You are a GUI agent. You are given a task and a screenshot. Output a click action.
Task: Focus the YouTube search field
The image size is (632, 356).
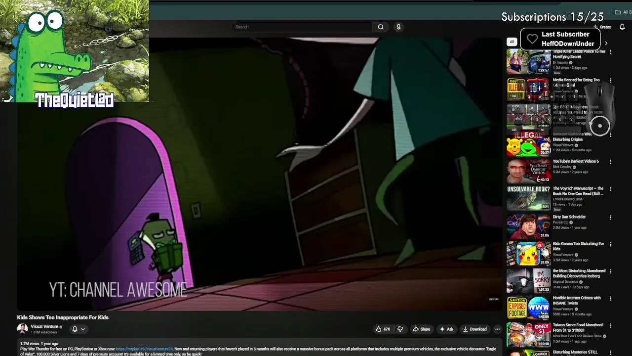[x=302, y=27]
